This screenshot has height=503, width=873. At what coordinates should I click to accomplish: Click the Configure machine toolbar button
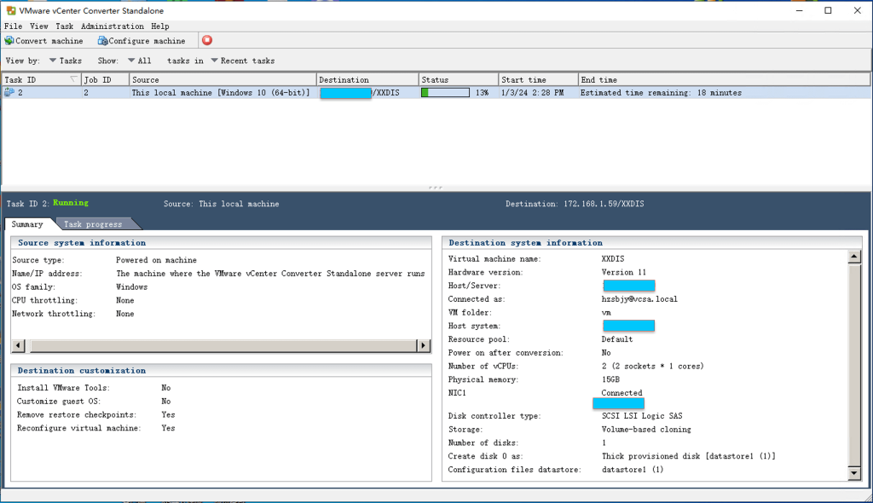click(x=142, y=41)
